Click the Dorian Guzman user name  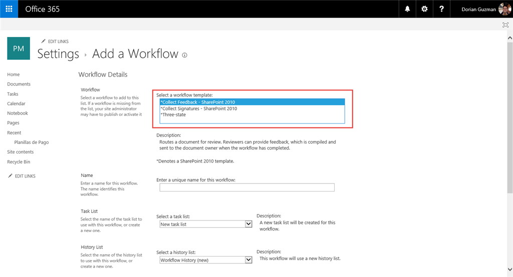click(478, 9)
